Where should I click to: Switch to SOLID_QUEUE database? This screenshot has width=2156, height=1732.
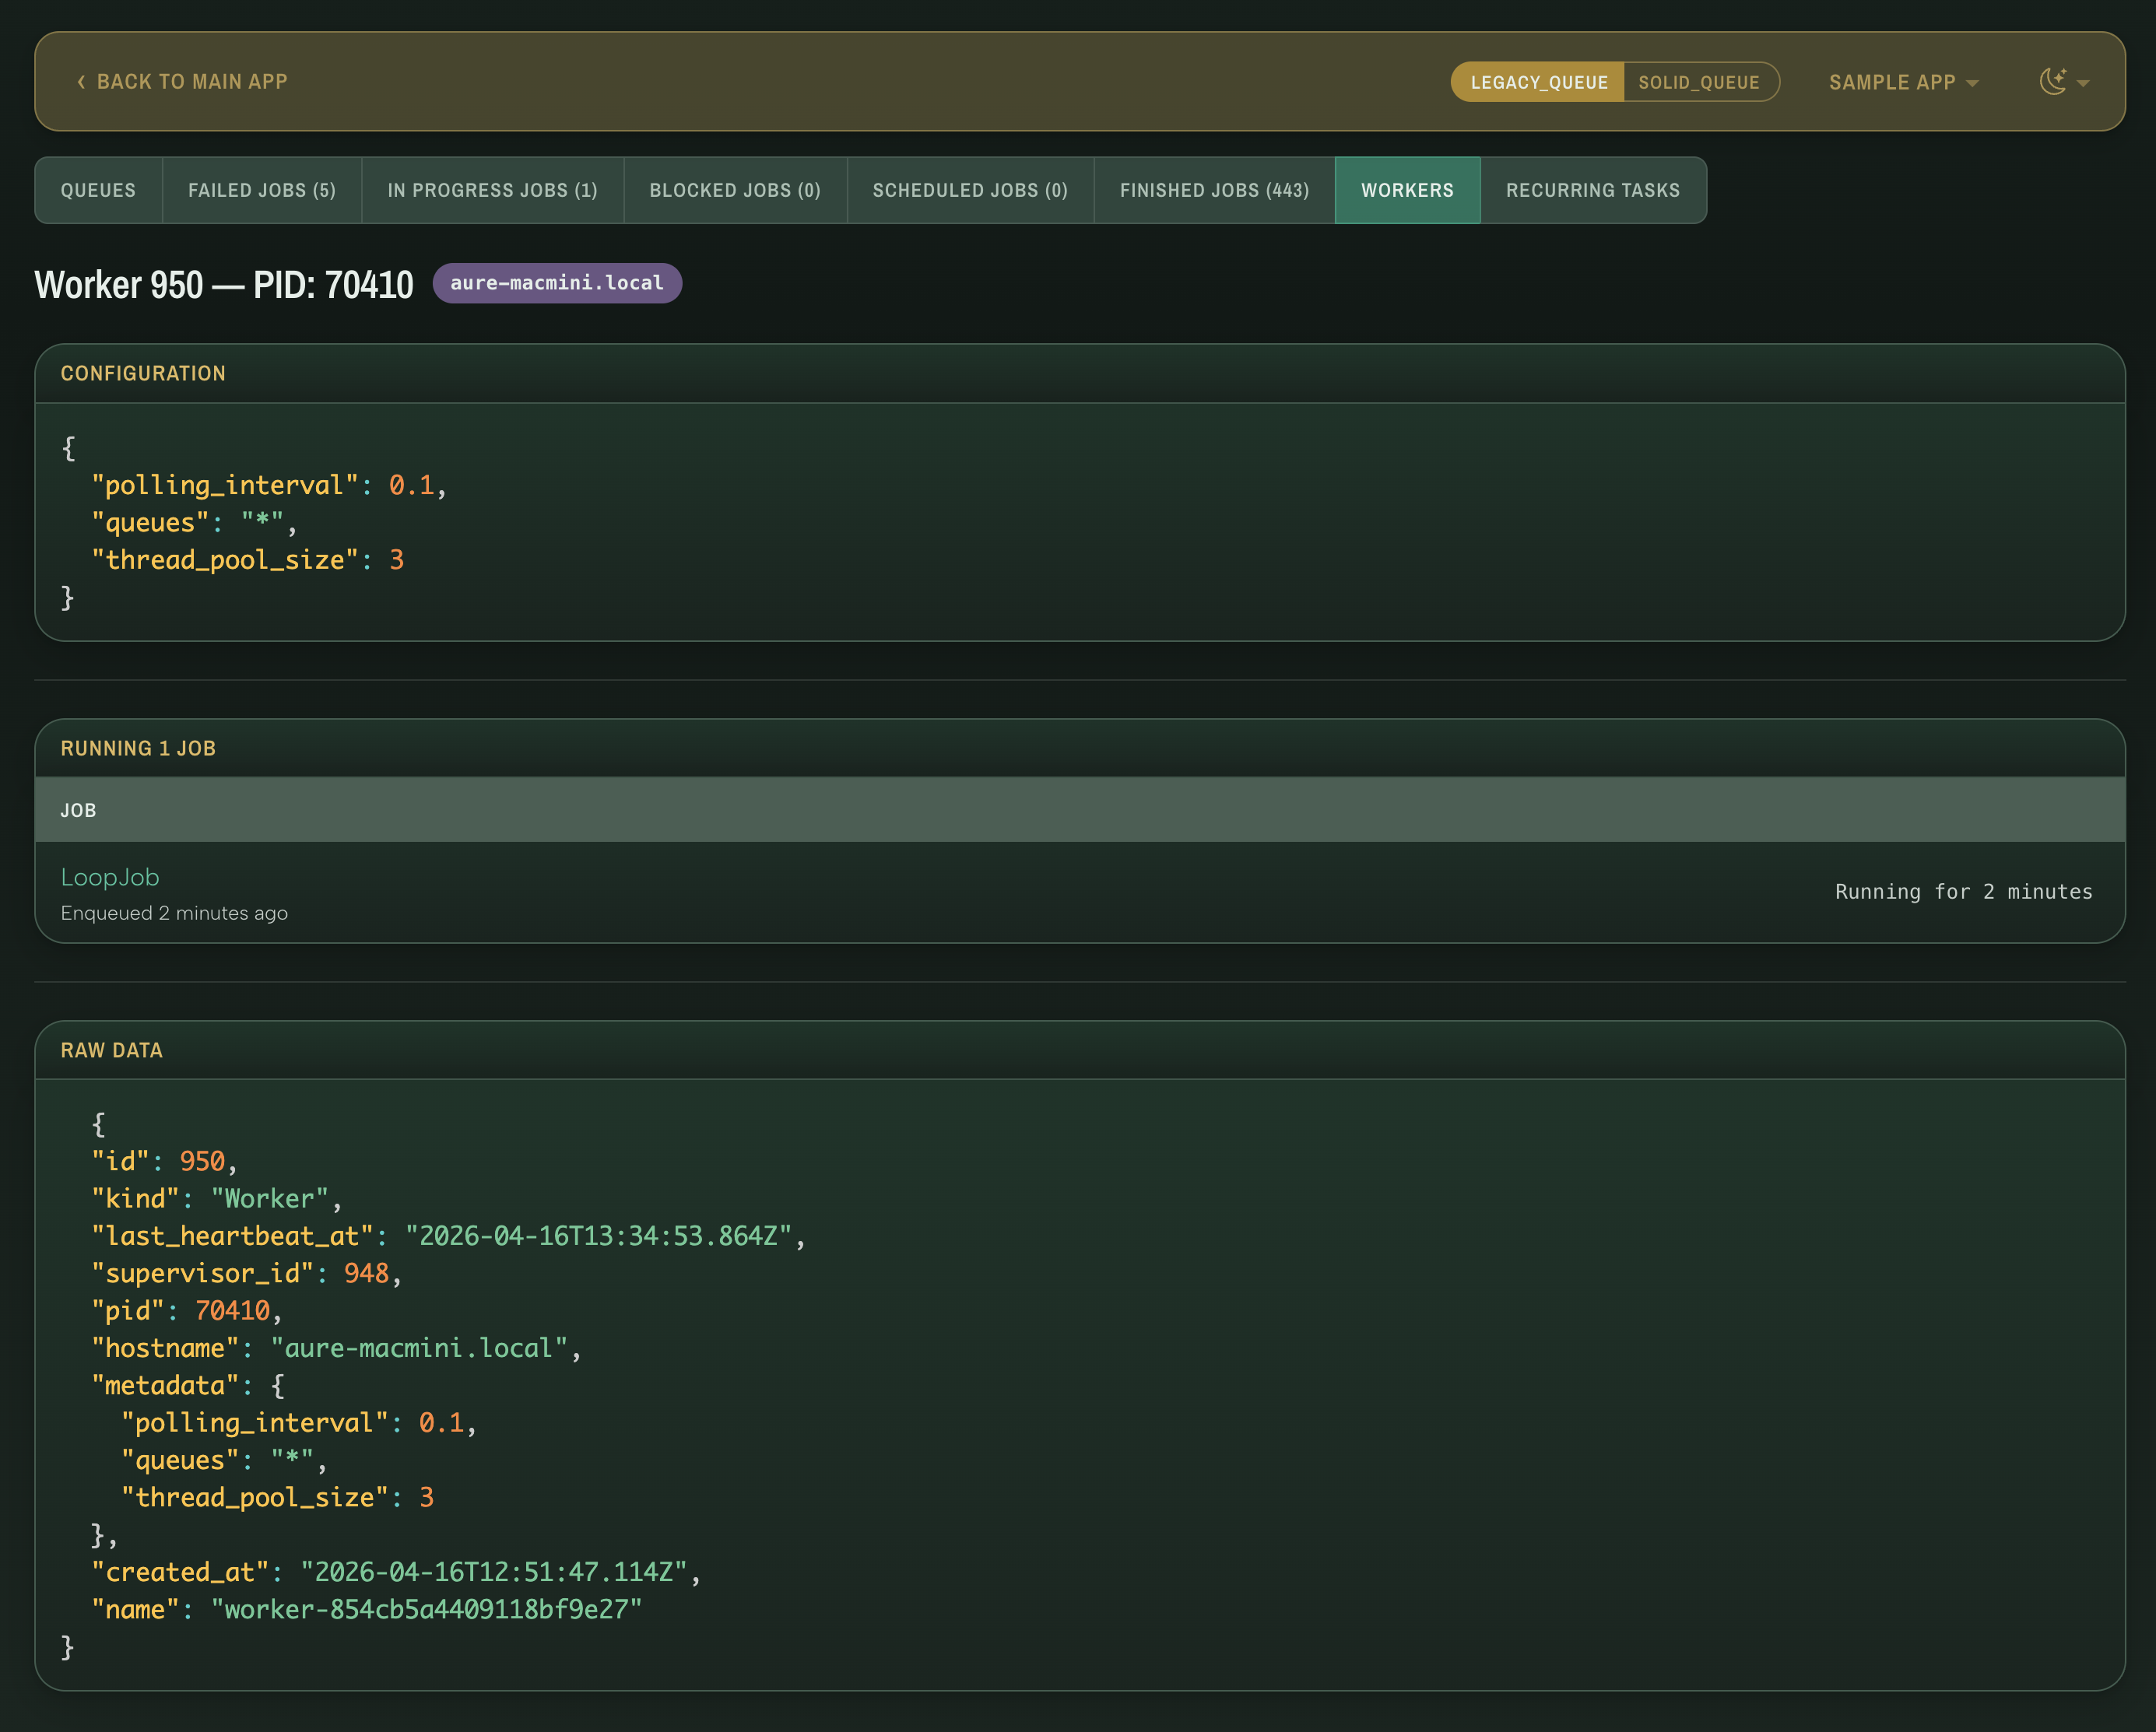(1699, 82)
